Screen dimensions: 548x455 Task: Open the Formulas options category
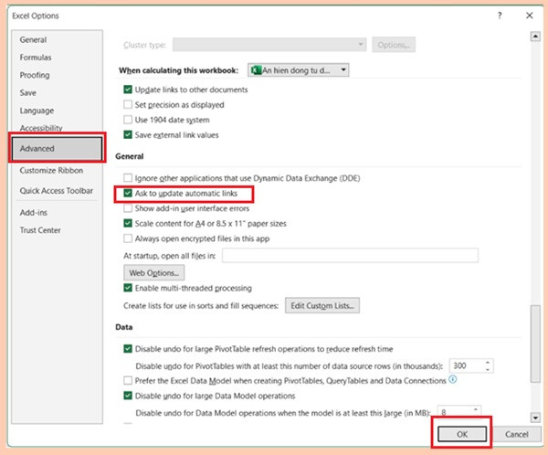[36, 58]
